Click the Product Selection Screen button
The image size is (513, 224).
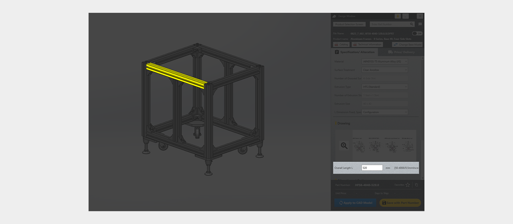[349, 24]
